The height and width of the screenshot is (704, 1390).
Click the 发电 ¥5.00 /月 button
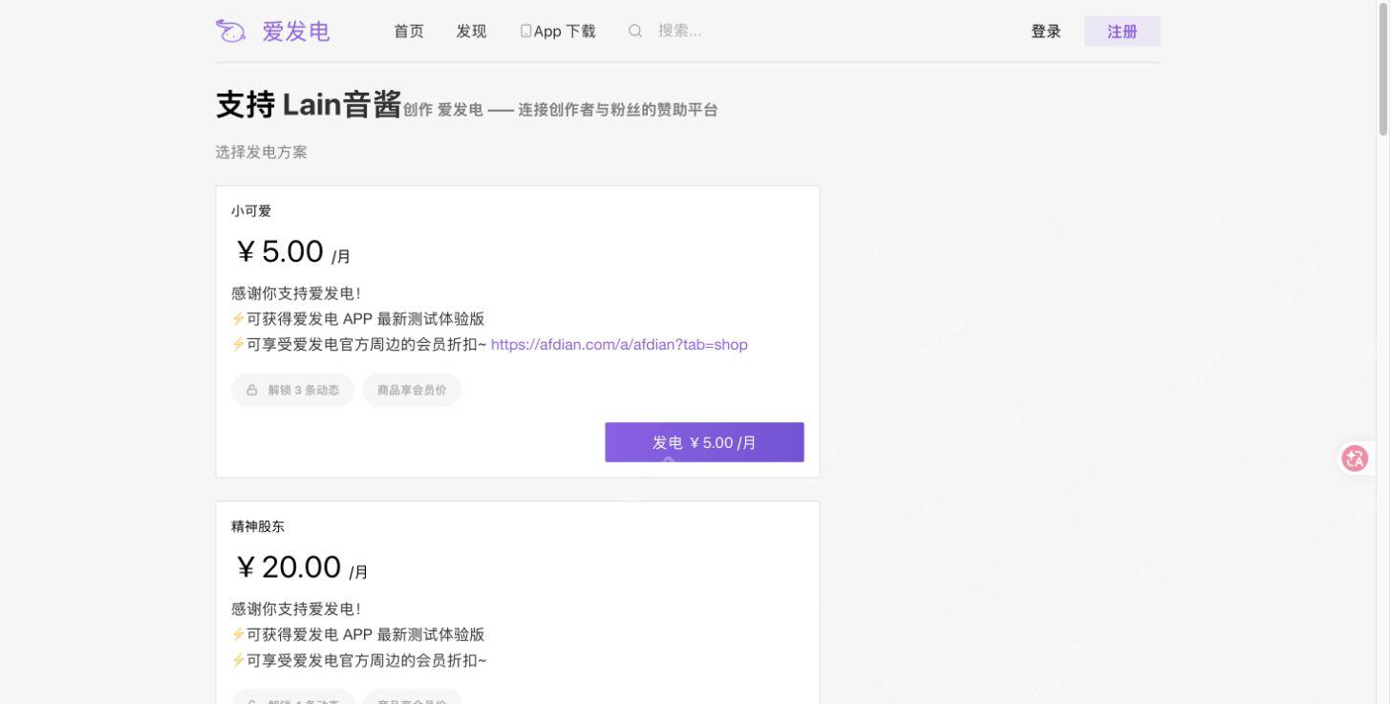704,442
